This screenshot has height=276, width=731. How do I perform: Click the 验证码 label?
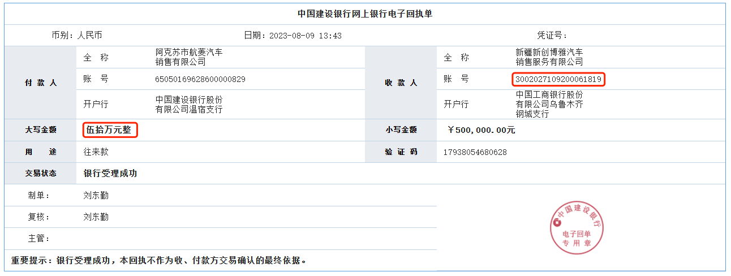[401, 152]
